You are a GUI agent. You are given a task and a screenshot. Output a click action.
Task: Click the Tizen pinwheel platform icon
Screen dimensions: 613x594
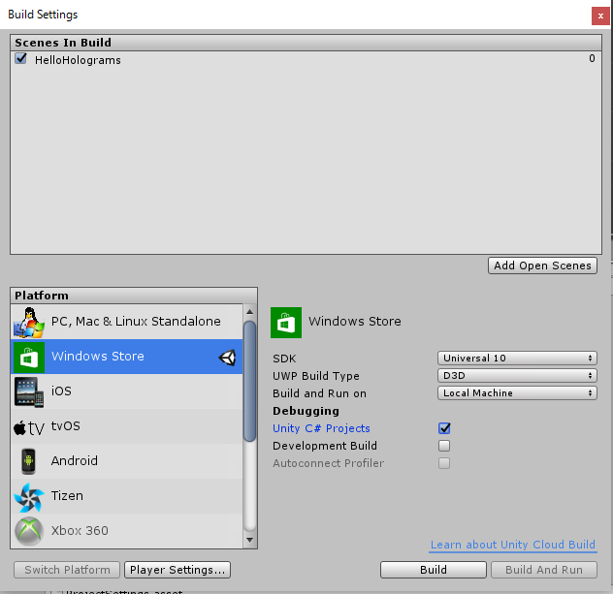click(28, 497)
